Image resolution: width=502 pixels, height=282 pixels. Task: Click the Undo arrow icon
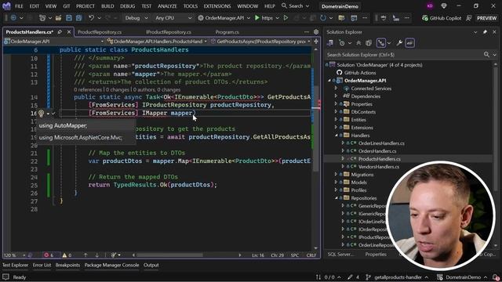(x=91, y=18)
